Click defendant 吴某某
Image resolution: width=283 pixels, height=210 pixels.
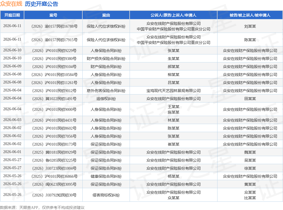pyautogui.click(x=250, y=160)
